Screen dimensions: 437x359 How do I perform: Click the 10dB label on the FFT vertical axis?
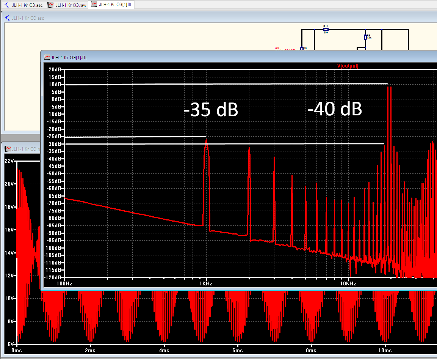(55, 84)
